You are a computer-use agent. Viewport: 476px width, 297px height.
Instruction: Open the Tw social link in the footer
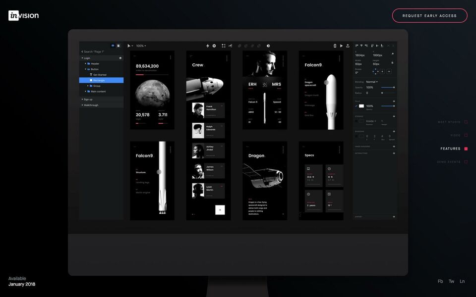[451, 281]
